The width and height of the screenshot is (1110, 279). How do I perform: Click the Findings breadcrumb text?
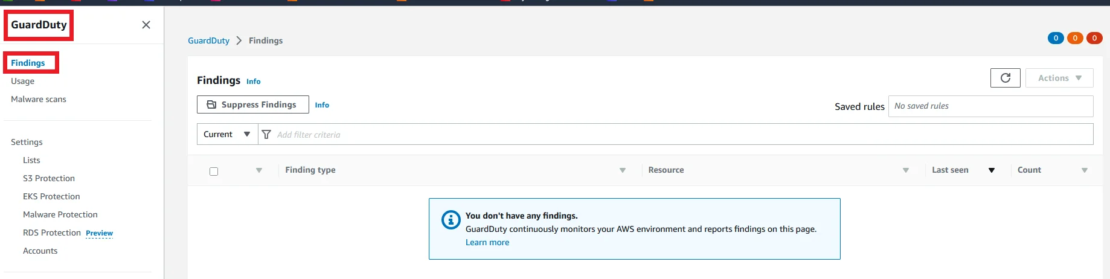266,40
